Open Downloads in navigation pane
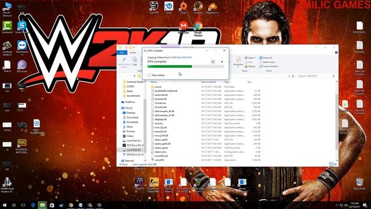The width and height of the screenshot is (371, 209). (132, 122)
